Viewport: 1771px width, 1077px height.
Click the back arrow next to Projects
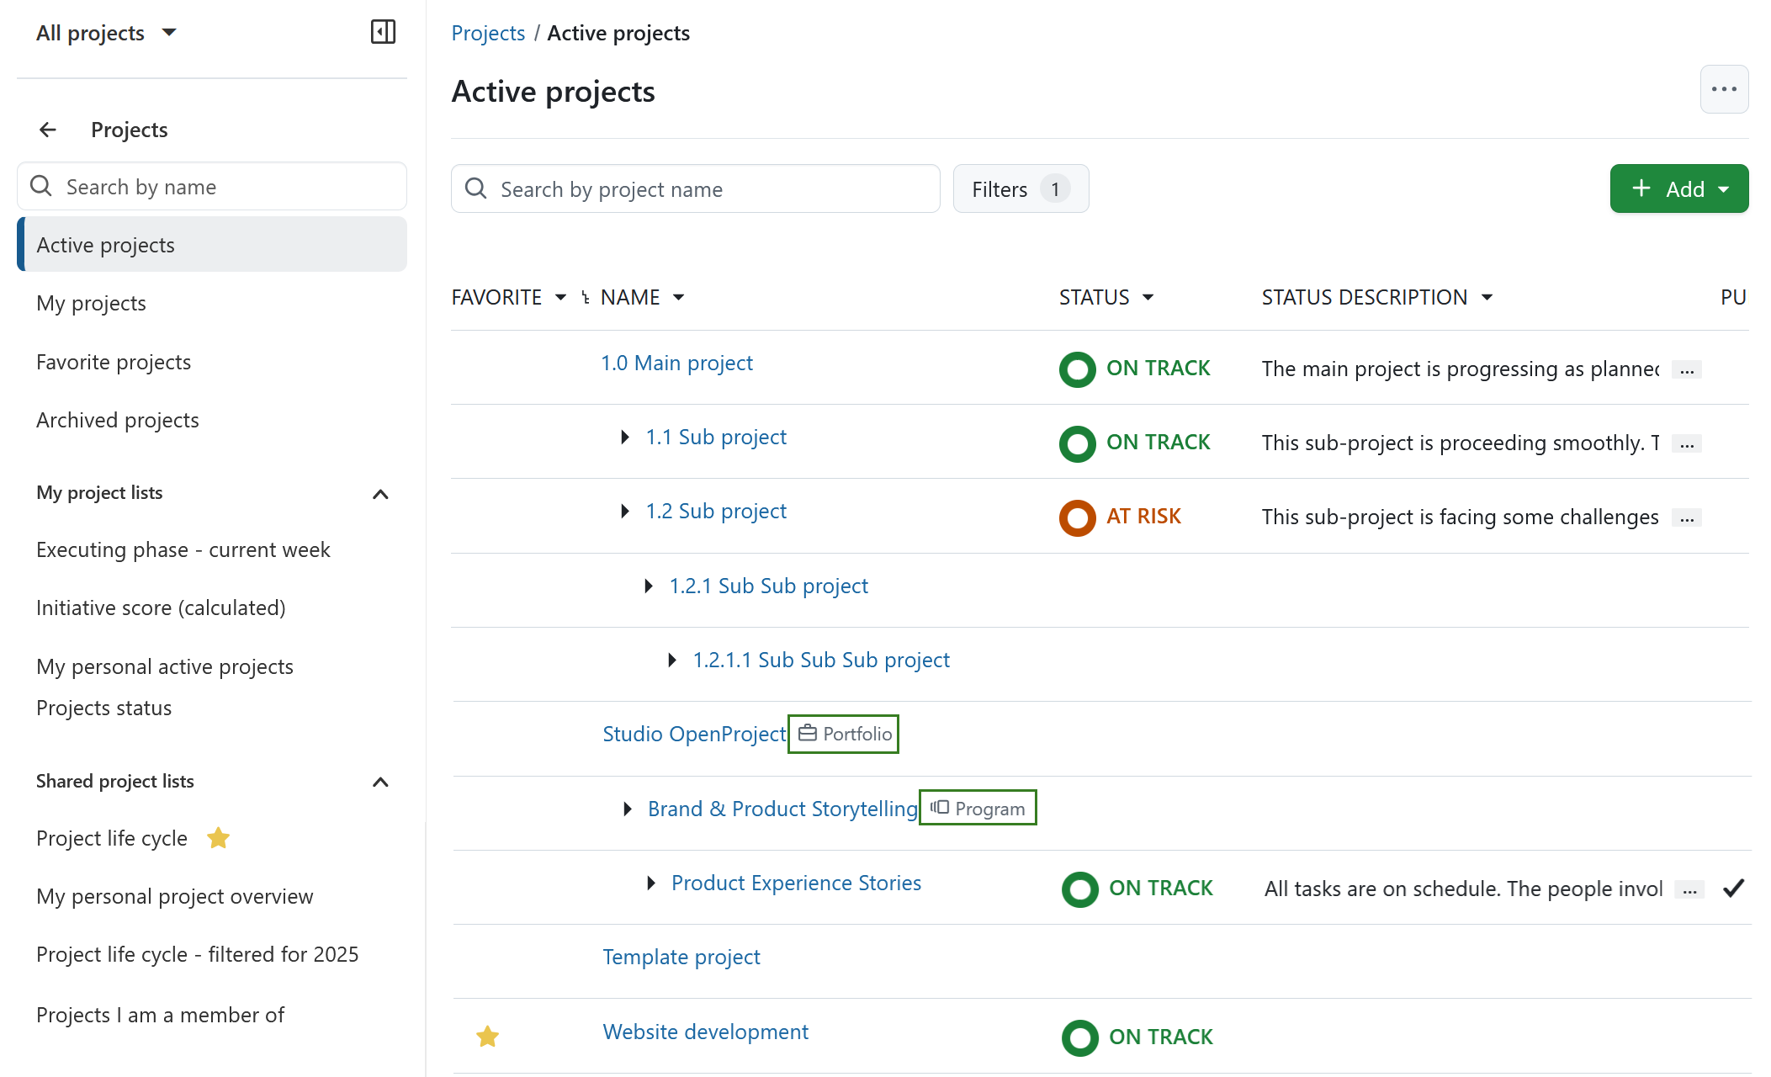[x=47, y=129]
